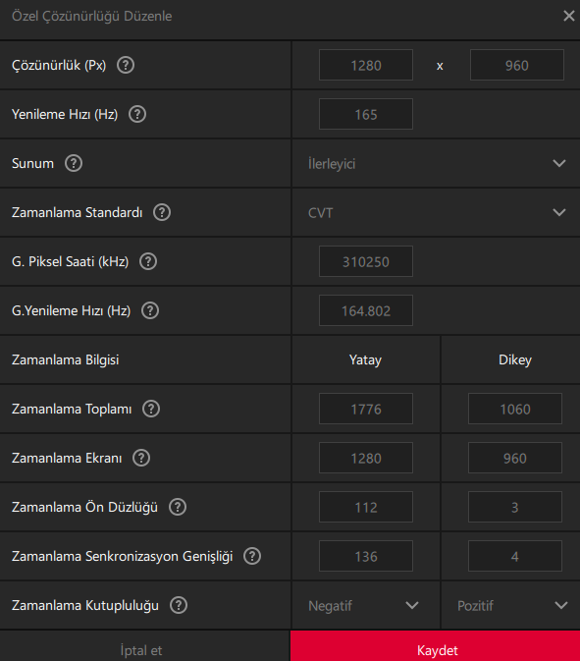Open the Pozitif vertical polarity dropdown
Viewport: 580px width, 661px height.
tap(511, 606)
